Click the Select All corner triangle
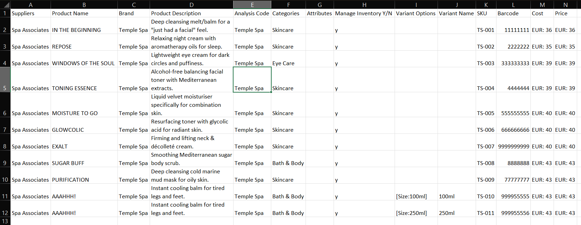This screenshot has width=581, height=225. [x=5, y=5]
